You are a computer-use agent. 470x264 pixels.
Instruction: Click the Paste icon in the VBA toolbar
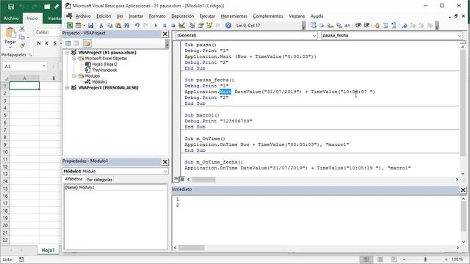[x=118, y=26]
